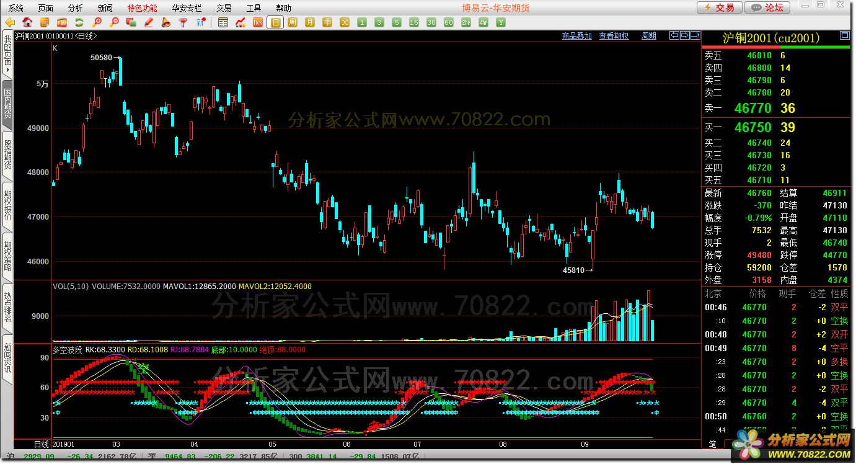856x464 pixels.
Task: Zoom in on the chart
Action: point(97,22)
